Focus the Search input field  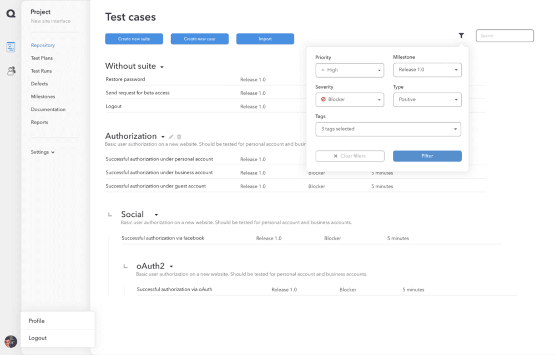pyautogui.click(x=504, y=35)
